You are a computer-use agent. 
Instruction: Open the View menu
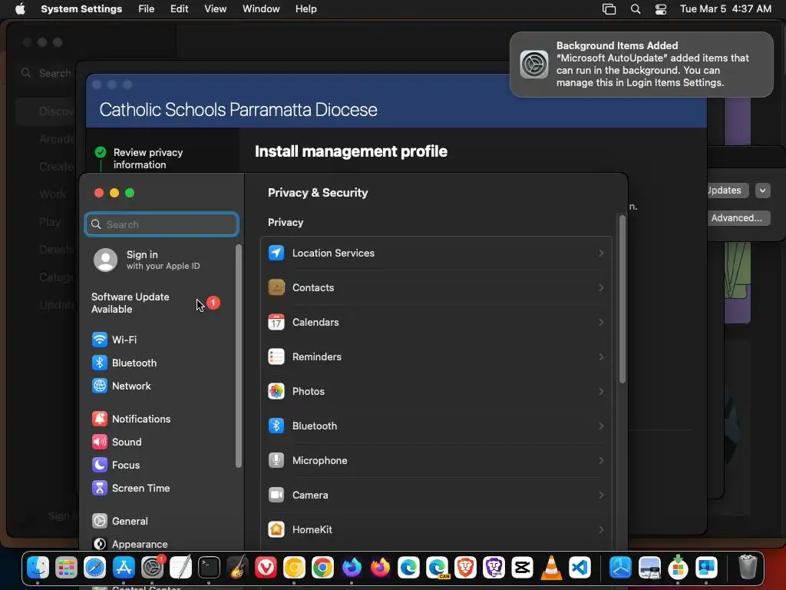(x=215, y=9)
